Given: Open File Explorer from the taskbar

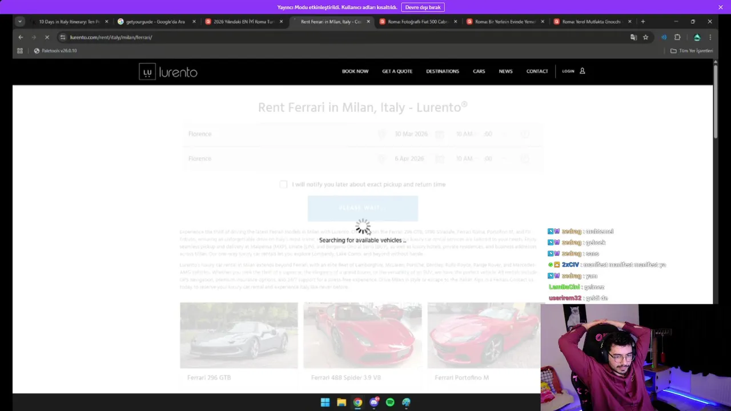Looking at the screenshot, I should coord(342,402).
